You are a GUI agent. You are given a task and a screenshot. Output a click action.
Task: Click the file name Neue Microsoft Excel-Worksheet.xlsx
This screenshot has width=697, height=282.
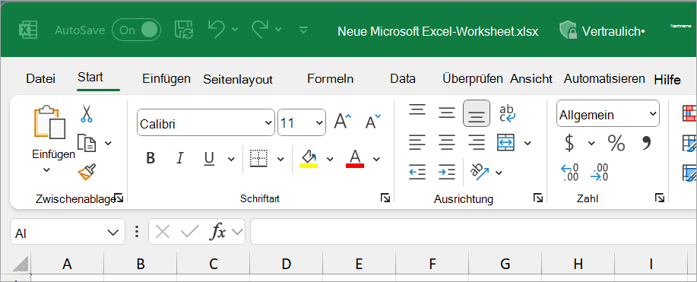(x=438, y=31)
